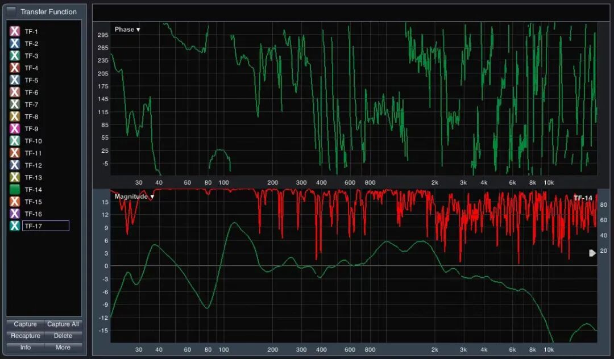614x359 pixels.
Task: Click the TF-14 label in magnitude plot
Action: click(583, 198)
